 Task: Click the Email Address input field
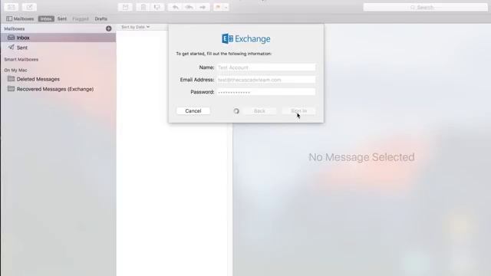pos(266,80)
